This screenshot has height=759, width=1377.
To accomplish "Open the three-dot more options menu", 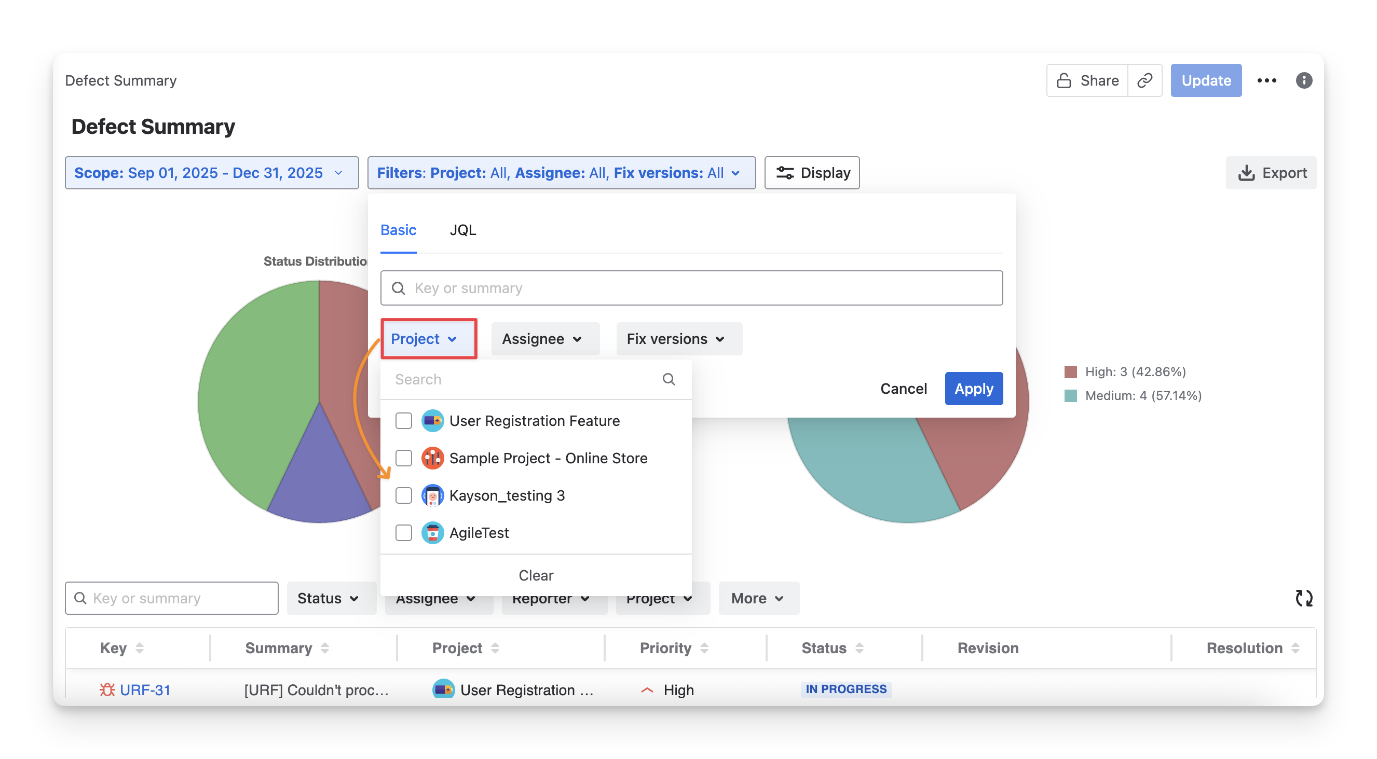I will 1266,80.
